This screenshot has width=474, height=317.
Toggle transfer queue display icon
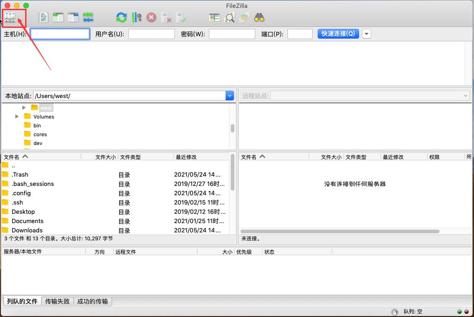coord(88,18)
